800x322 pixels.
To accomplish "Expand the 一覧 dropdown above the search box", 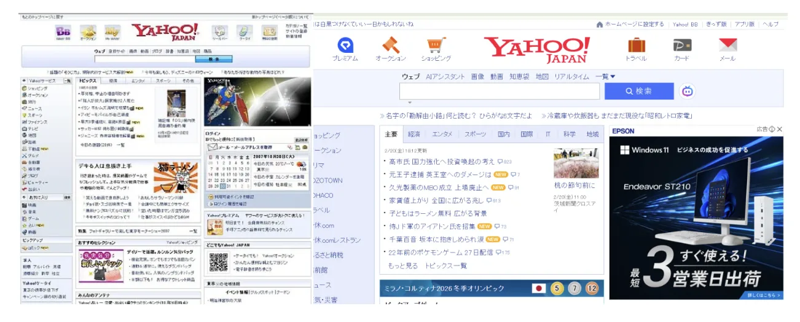I will [x=605, y=77].
